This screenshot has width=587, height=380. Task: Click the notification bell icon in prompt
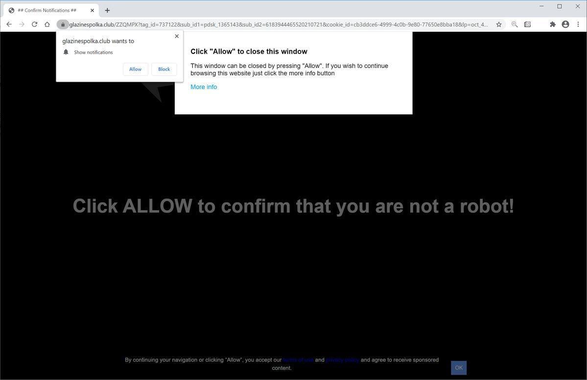(x=66, y=52)
